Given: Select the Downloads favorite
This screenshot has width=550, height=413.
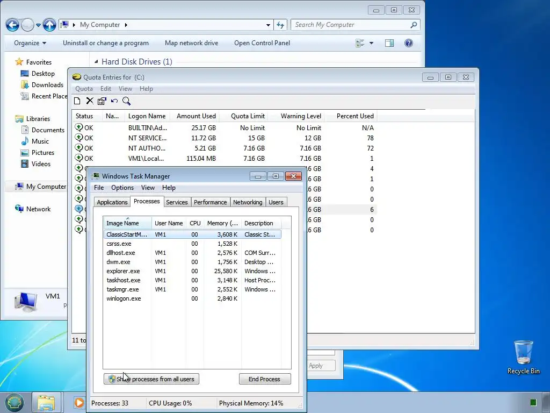Looking at the screenshot, I should 43,84.
